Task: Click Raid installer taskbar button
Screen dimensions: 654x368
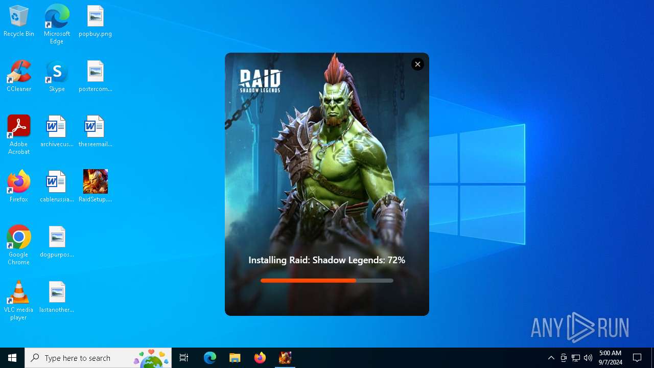Action: (285, 358)
